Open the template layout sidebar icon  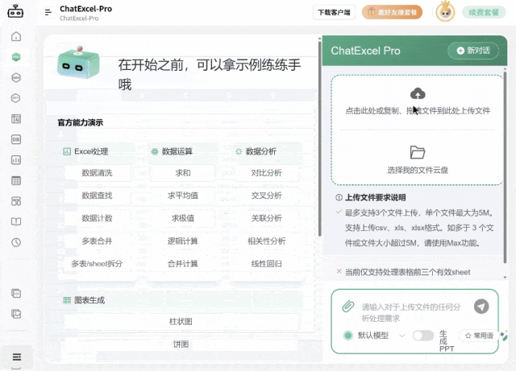[16, 201]
